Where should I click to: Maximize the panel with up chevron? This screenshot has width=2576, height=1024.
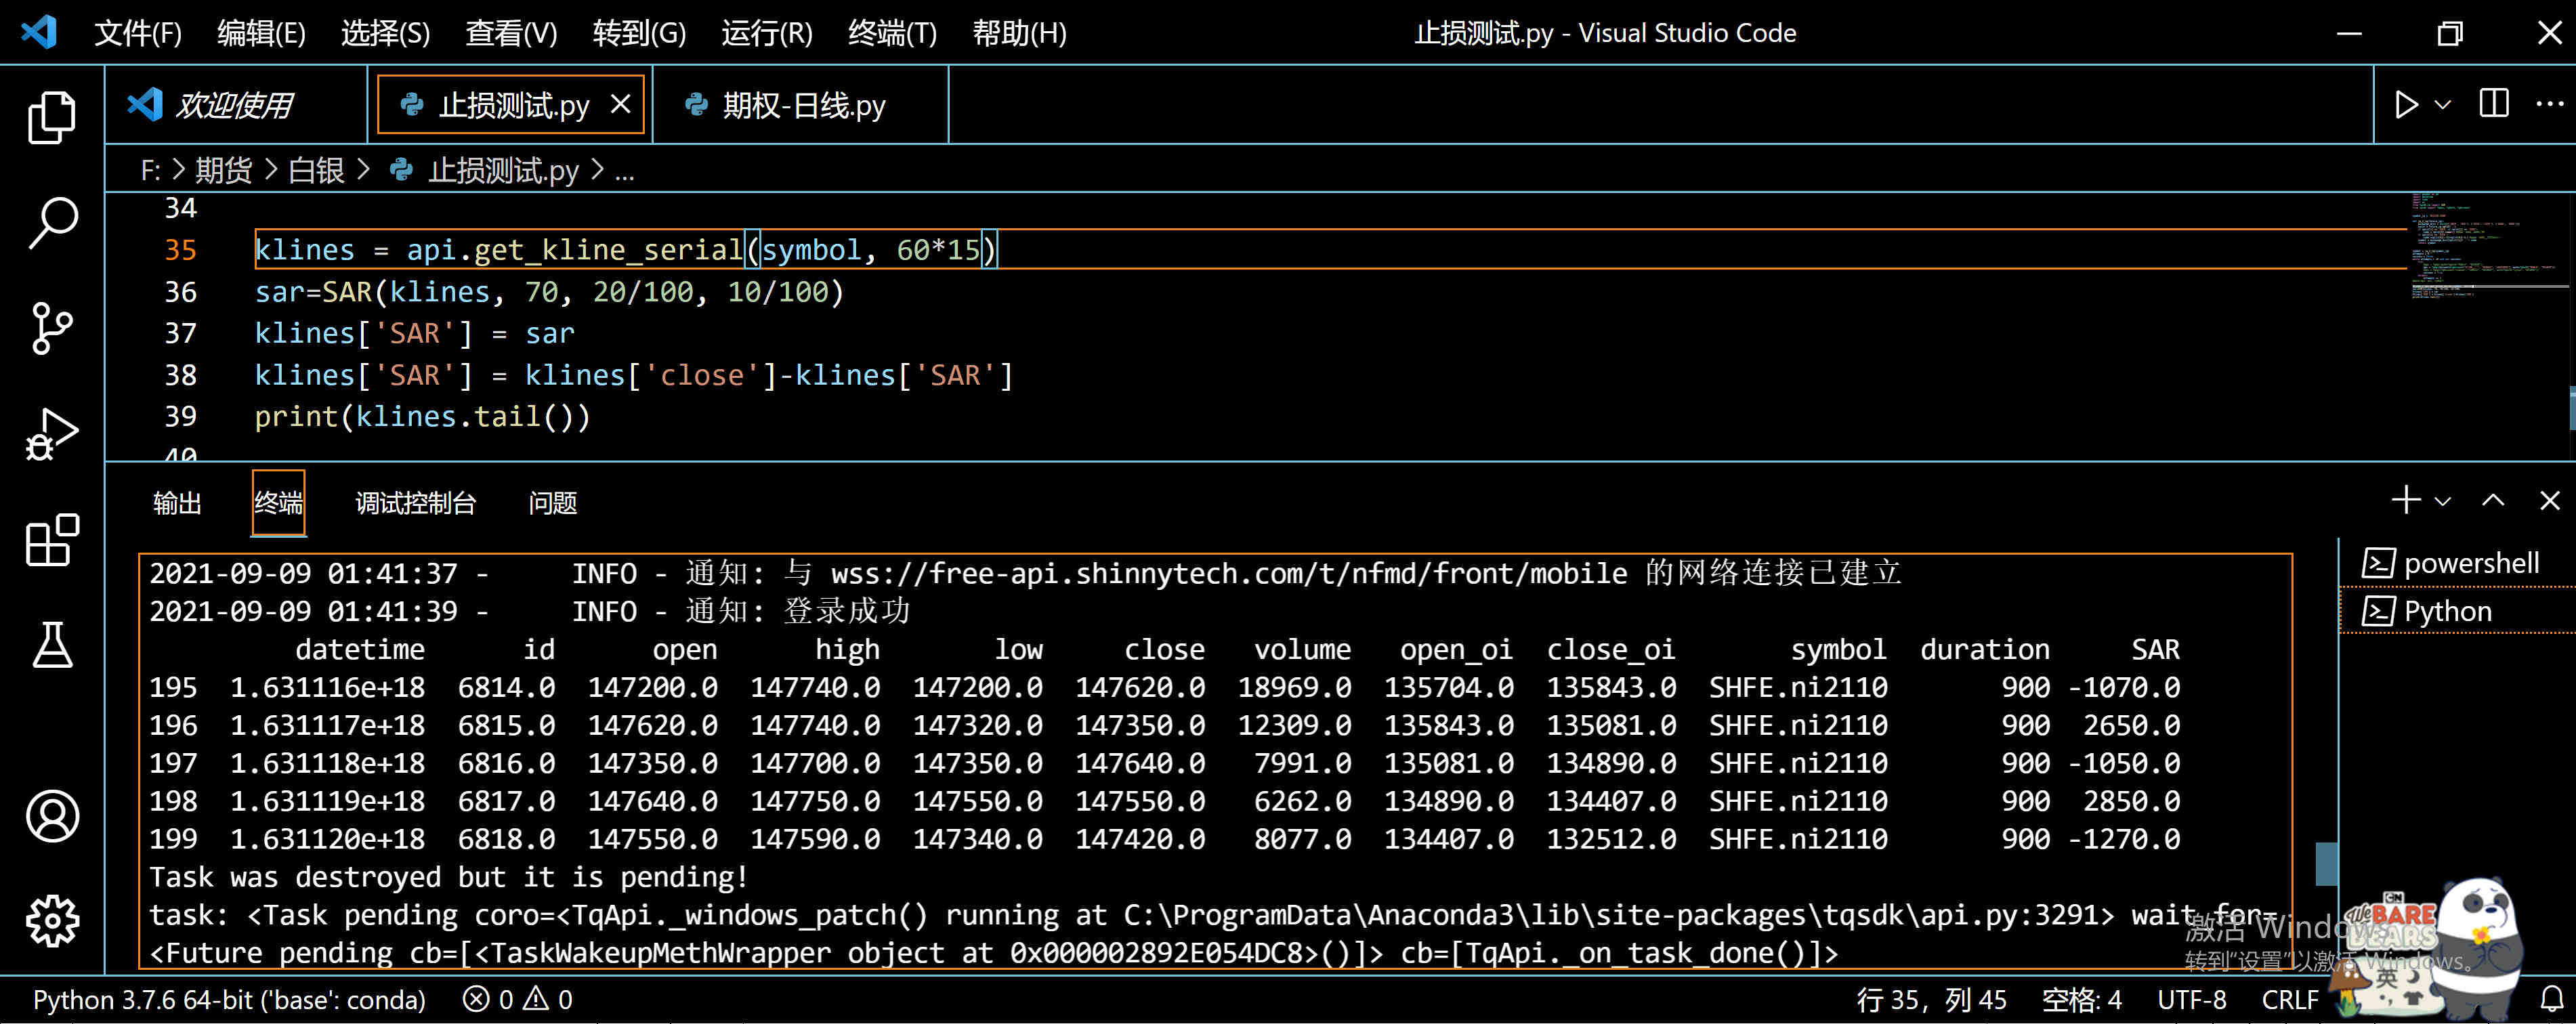coord(2493,500)
